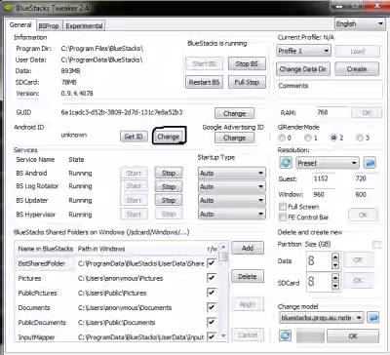The height and width of the screenshot is (355, 390).
Task: Click the Comments text box
Action: pos(330,90)
